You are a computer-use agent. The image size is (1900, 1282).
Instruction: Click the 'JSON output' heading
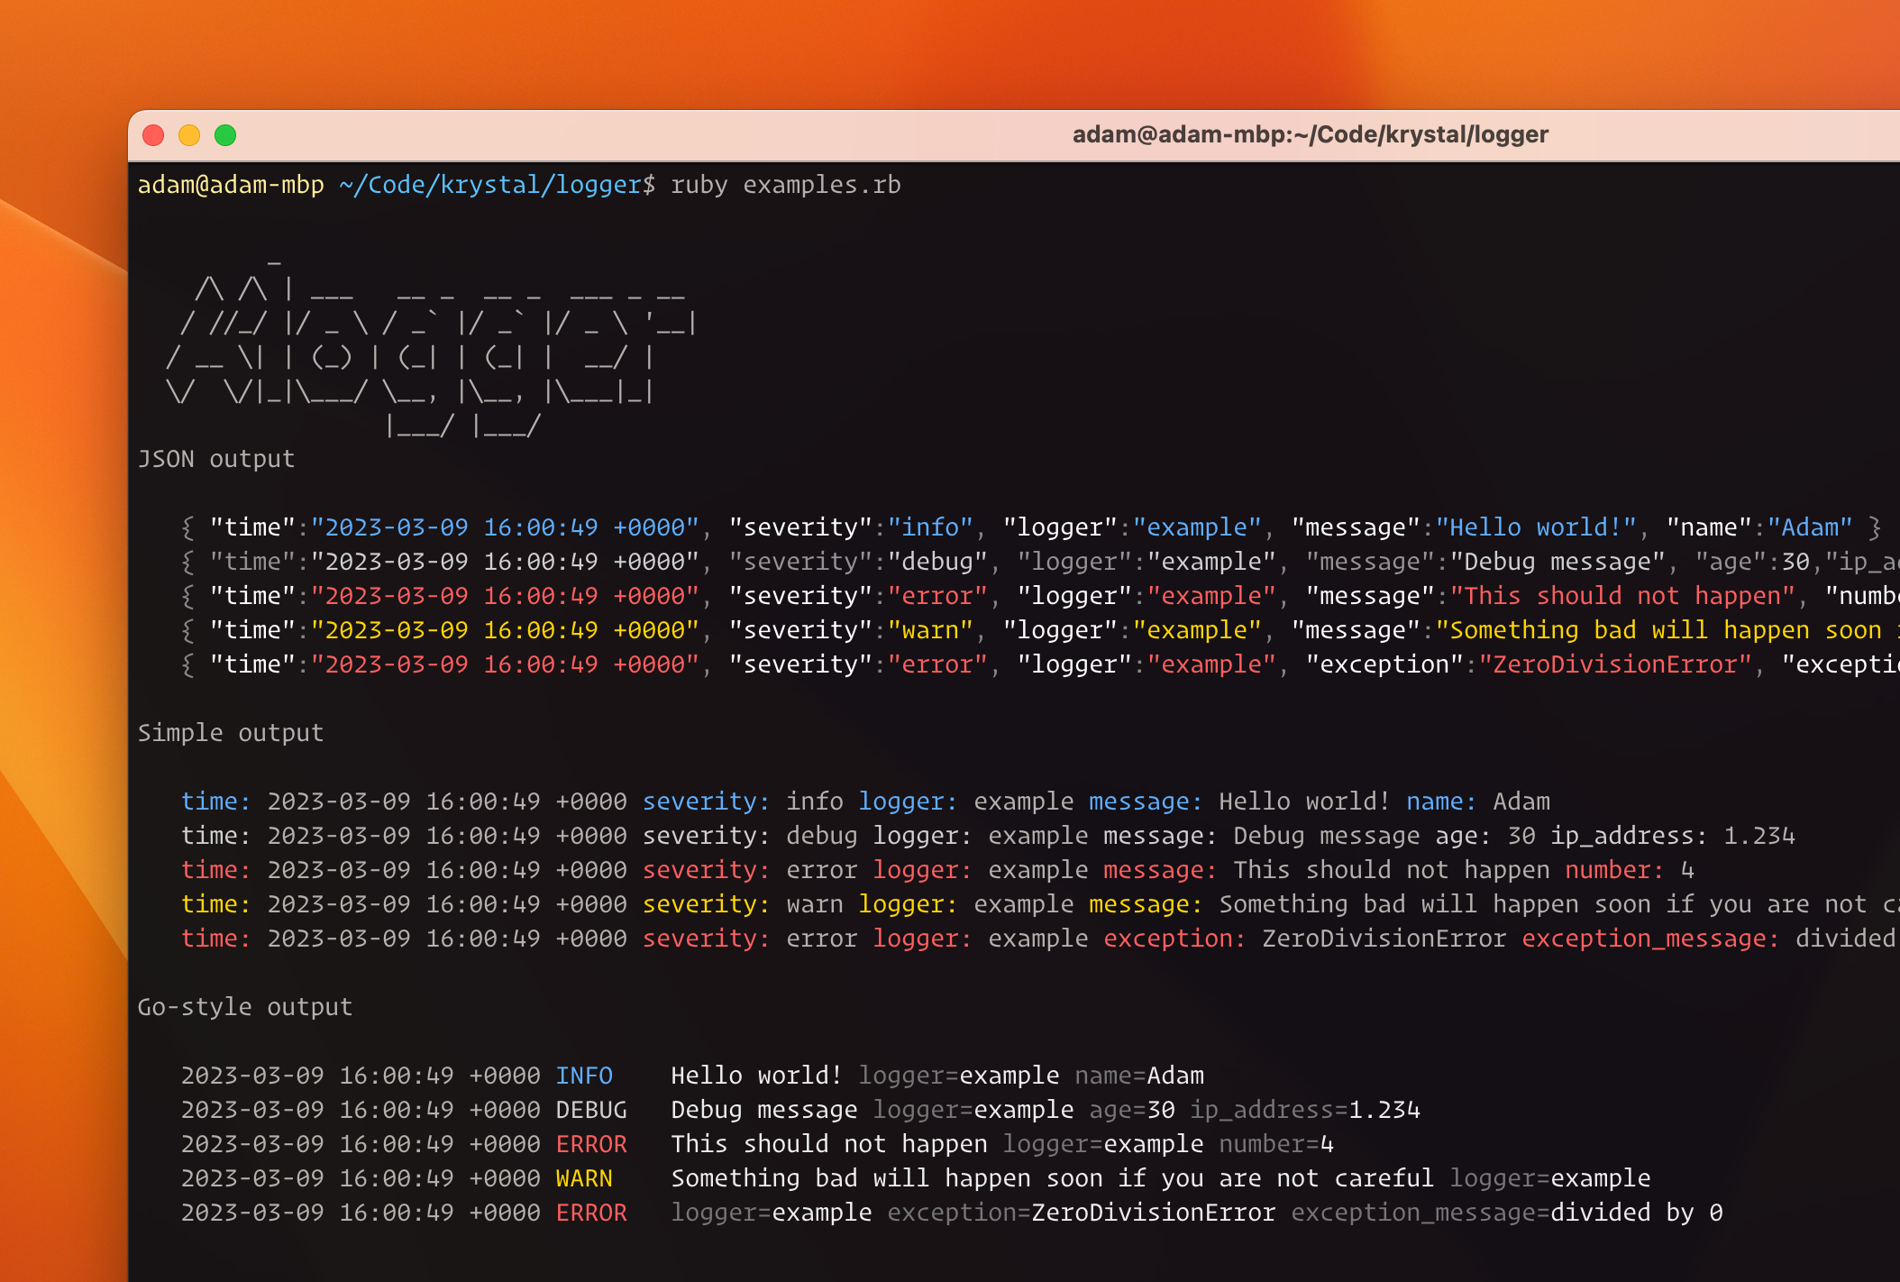216,459
